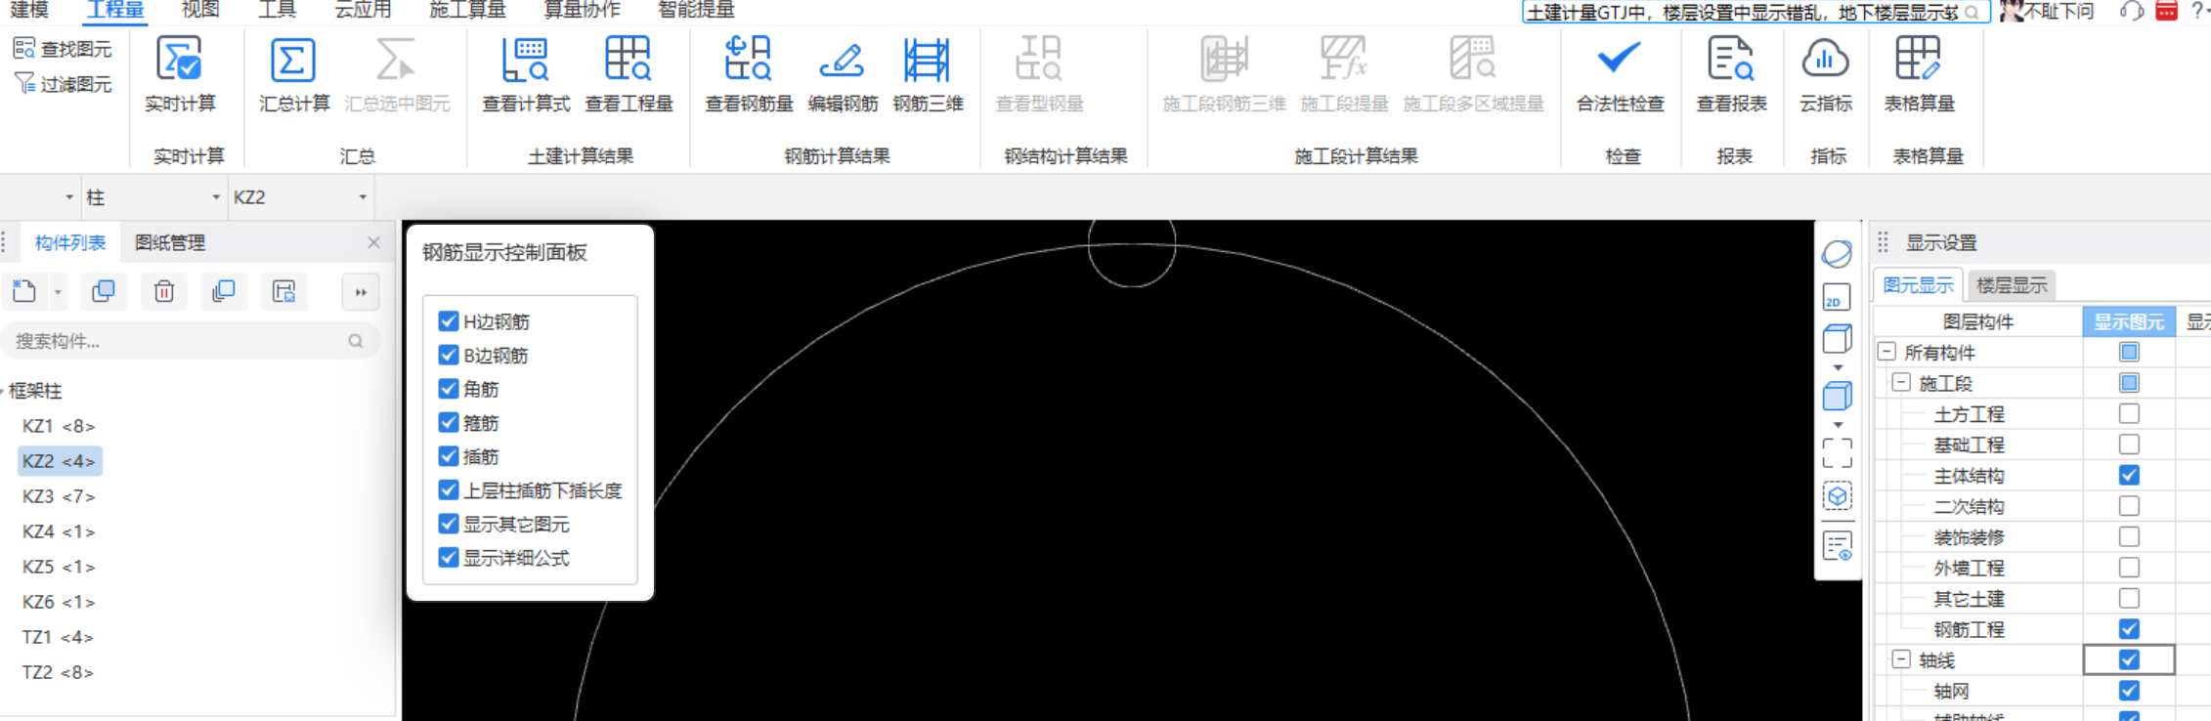Switch to 楼层显示 tab

point(2012,285)
